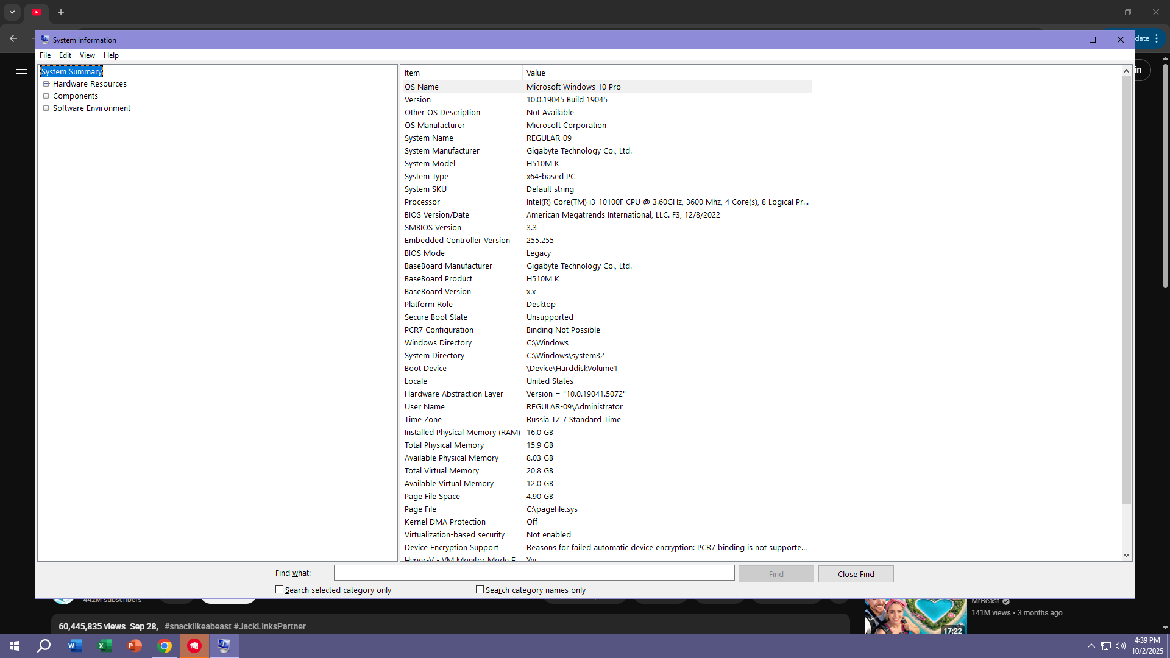Expand the Components tree node

(x=46, y=96)
